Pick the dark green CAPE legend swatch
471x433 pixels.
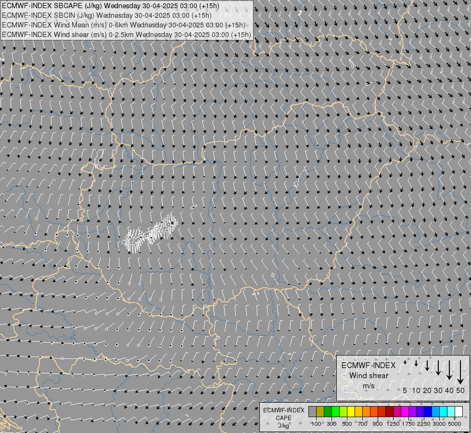(x=328, y=411)
